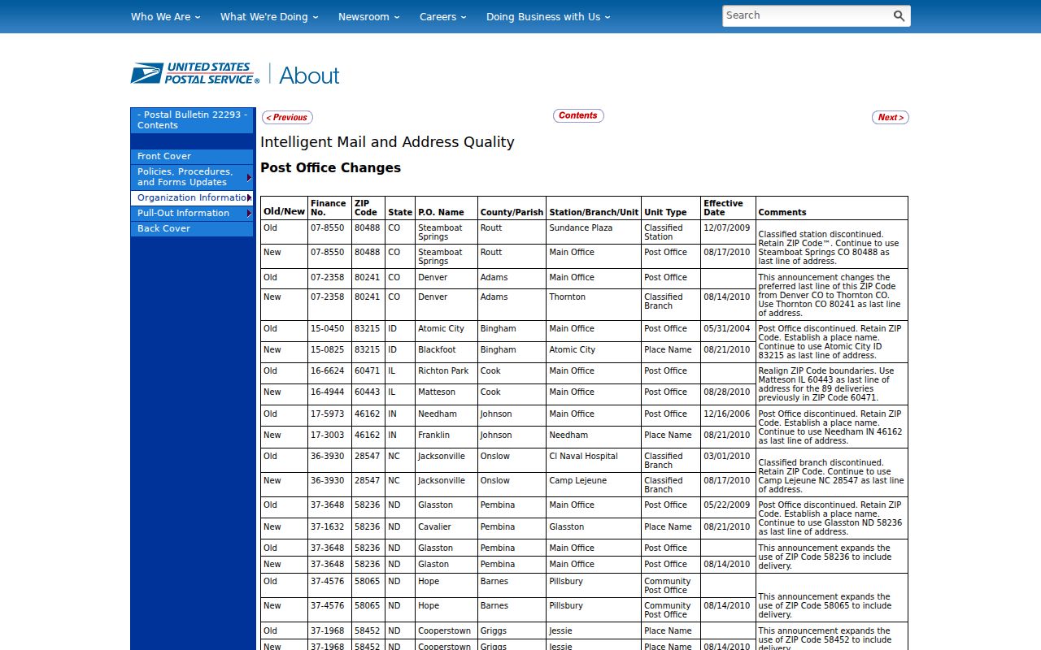Go to the Next page button
The height and width of the screenshot is (650, 1041).
pyautogui.click(x=891, y=118)
